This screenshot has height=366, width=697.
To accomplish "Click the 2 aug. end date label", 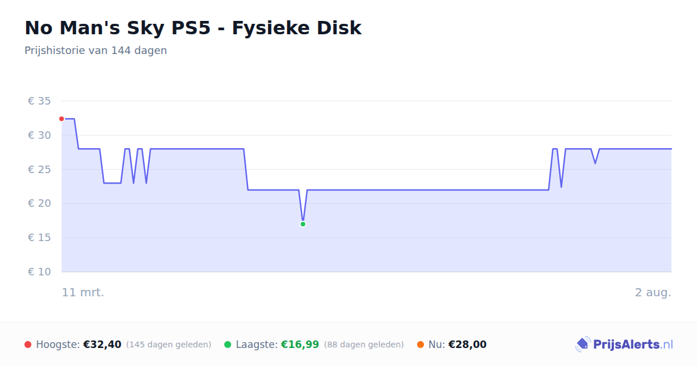I will point(653,292).
